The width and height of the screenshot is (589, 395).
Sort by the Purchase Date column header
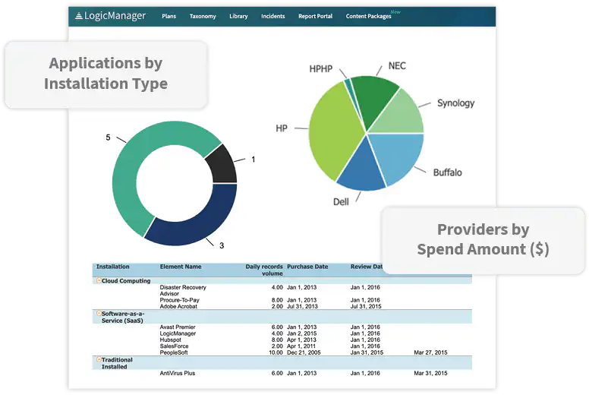307,267
